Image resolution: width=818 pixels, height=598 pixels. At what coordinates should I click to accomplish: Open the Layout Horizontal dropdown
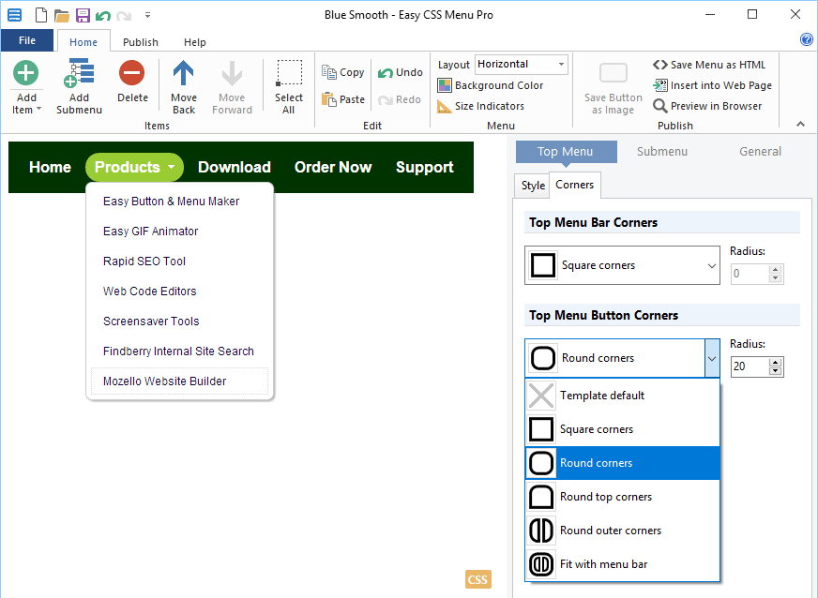[521, 65]
